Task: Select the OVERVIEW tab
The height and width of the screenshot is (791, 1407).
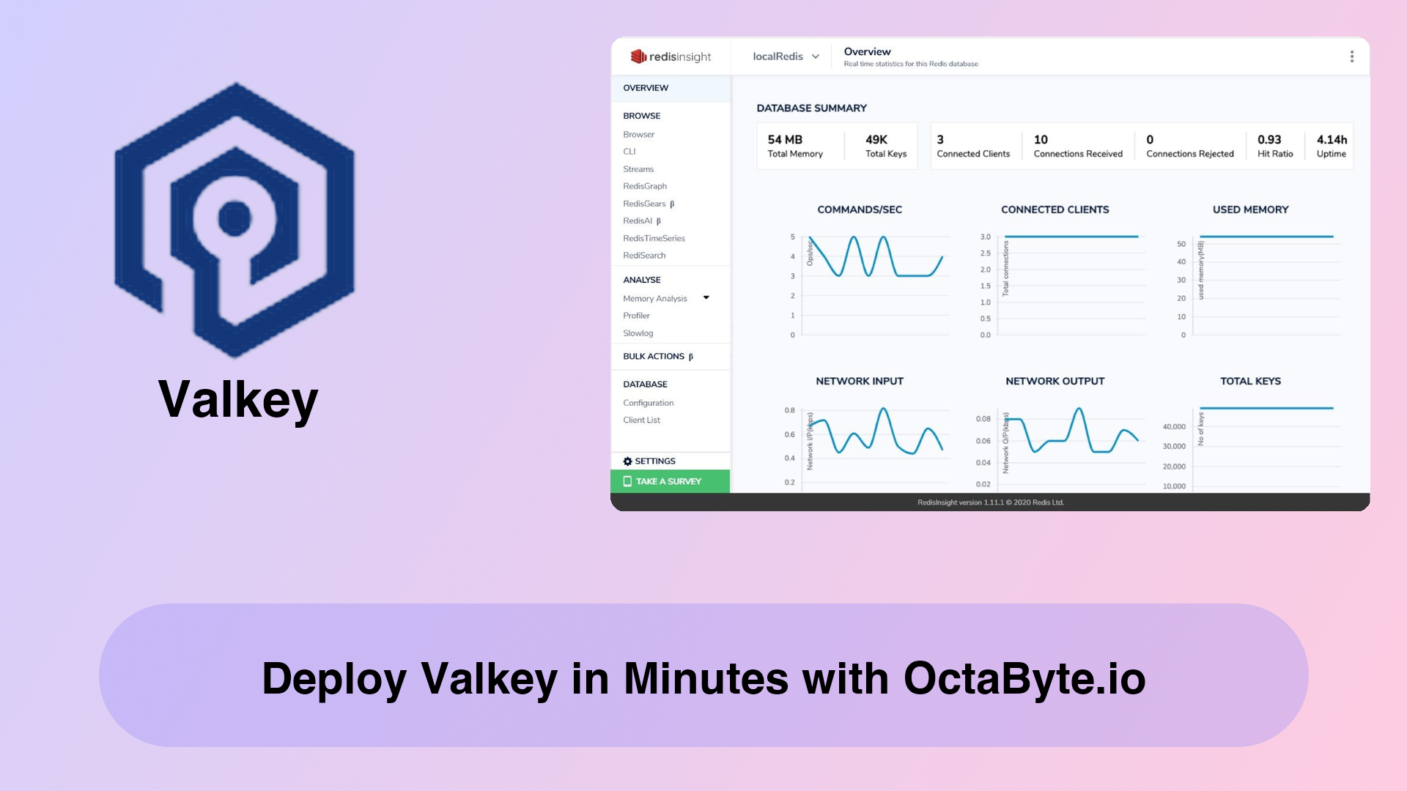Action: 646,88
